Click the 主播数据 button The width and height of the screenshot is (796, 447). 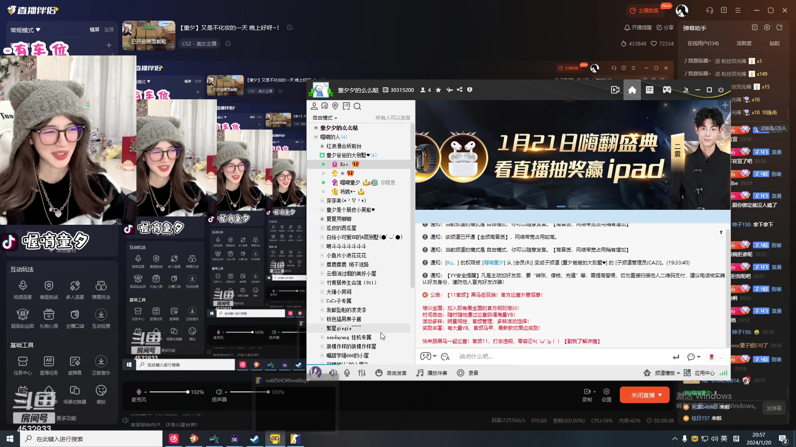(x=645, y=10)
